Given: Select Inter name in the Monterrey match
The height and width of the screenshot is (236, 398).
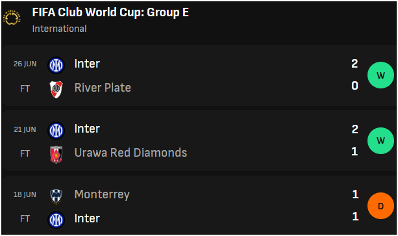Looking at the screenshot, I should (87, 218).
